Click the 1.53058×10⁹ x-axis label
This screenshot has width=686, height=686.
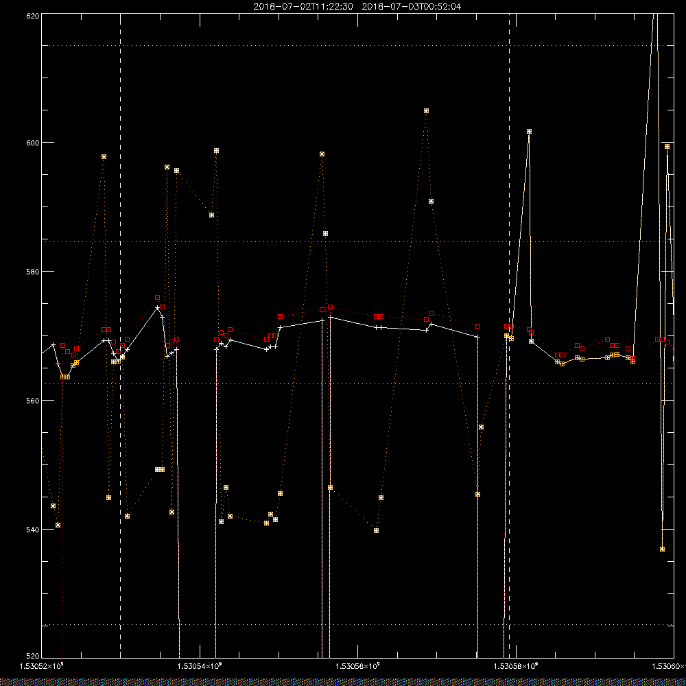517,666
